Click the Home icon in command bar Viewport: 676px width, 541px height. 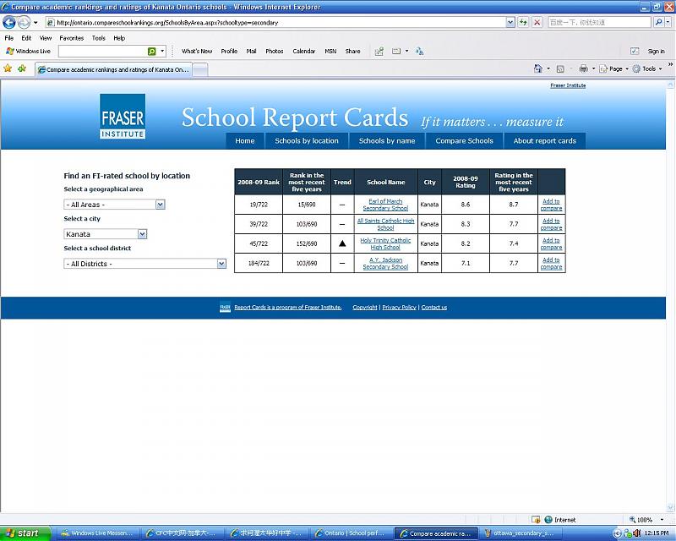pyautogui.click(x=539, y=68)
